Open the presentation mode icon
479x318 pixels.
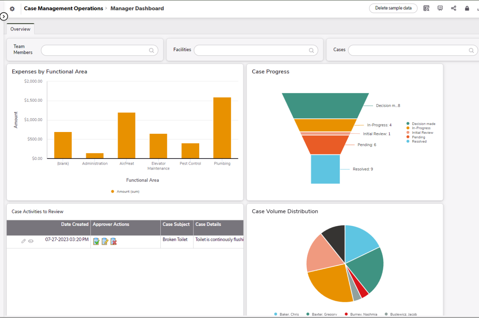point(440,8)
